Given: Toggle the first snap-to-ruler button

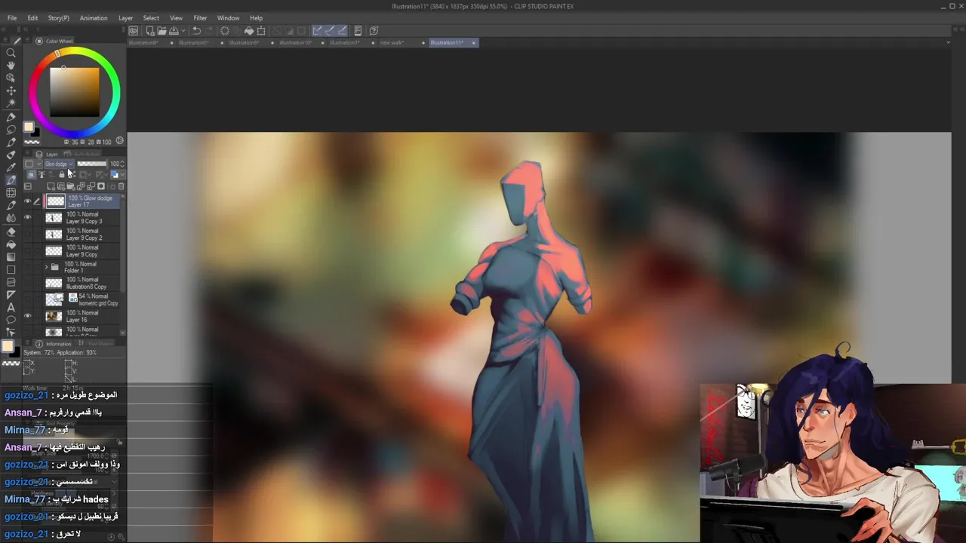Looking at the screenshot, I should pos(318,31).
